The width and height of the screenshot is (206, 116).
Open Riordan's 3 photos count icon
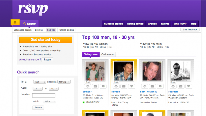click(173, 82)
